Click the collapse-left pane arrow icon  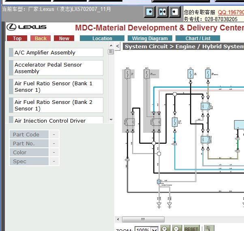175,12
